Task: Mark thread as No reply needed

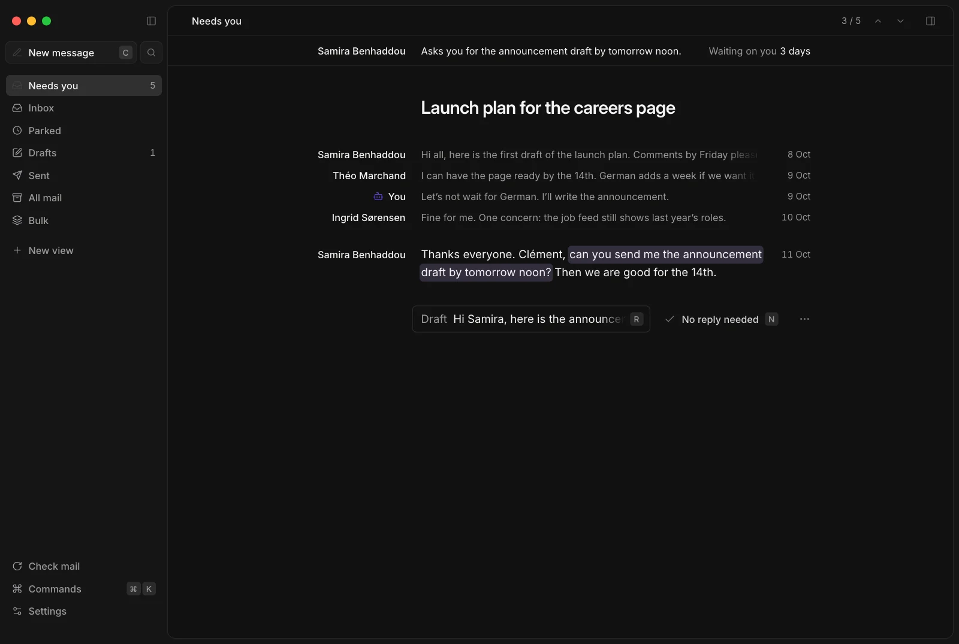Action: (x=721, y=319)
